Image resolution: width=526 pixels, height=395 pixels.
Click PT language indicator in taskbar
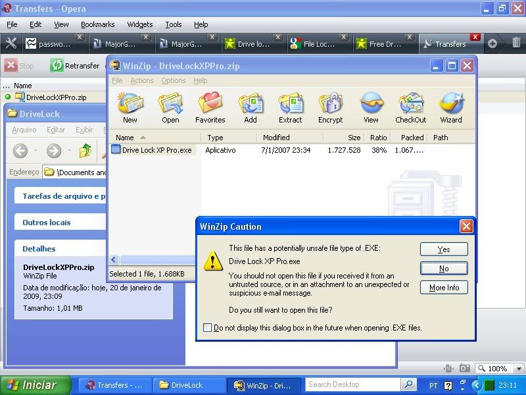(433, 385)
